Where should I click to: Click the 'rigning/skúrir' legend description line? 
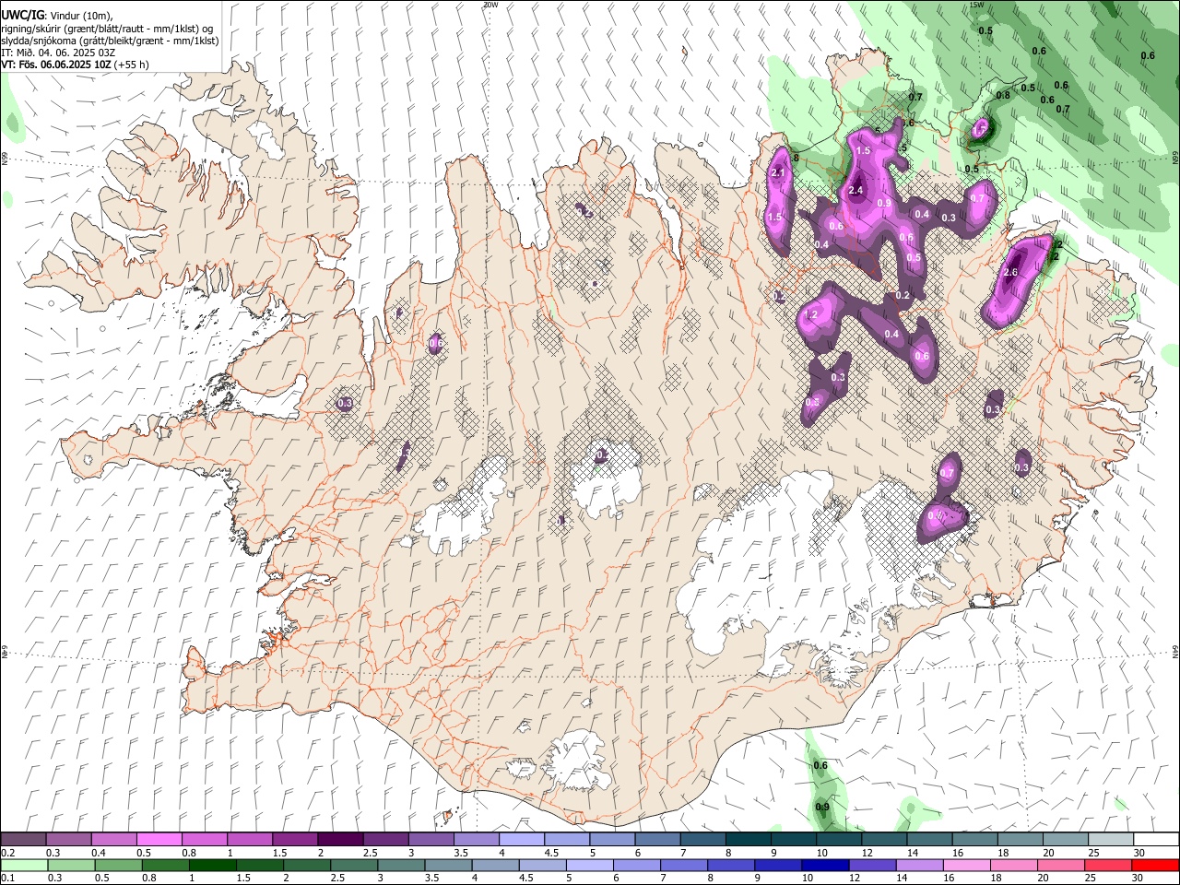click(x=108, y=29)
